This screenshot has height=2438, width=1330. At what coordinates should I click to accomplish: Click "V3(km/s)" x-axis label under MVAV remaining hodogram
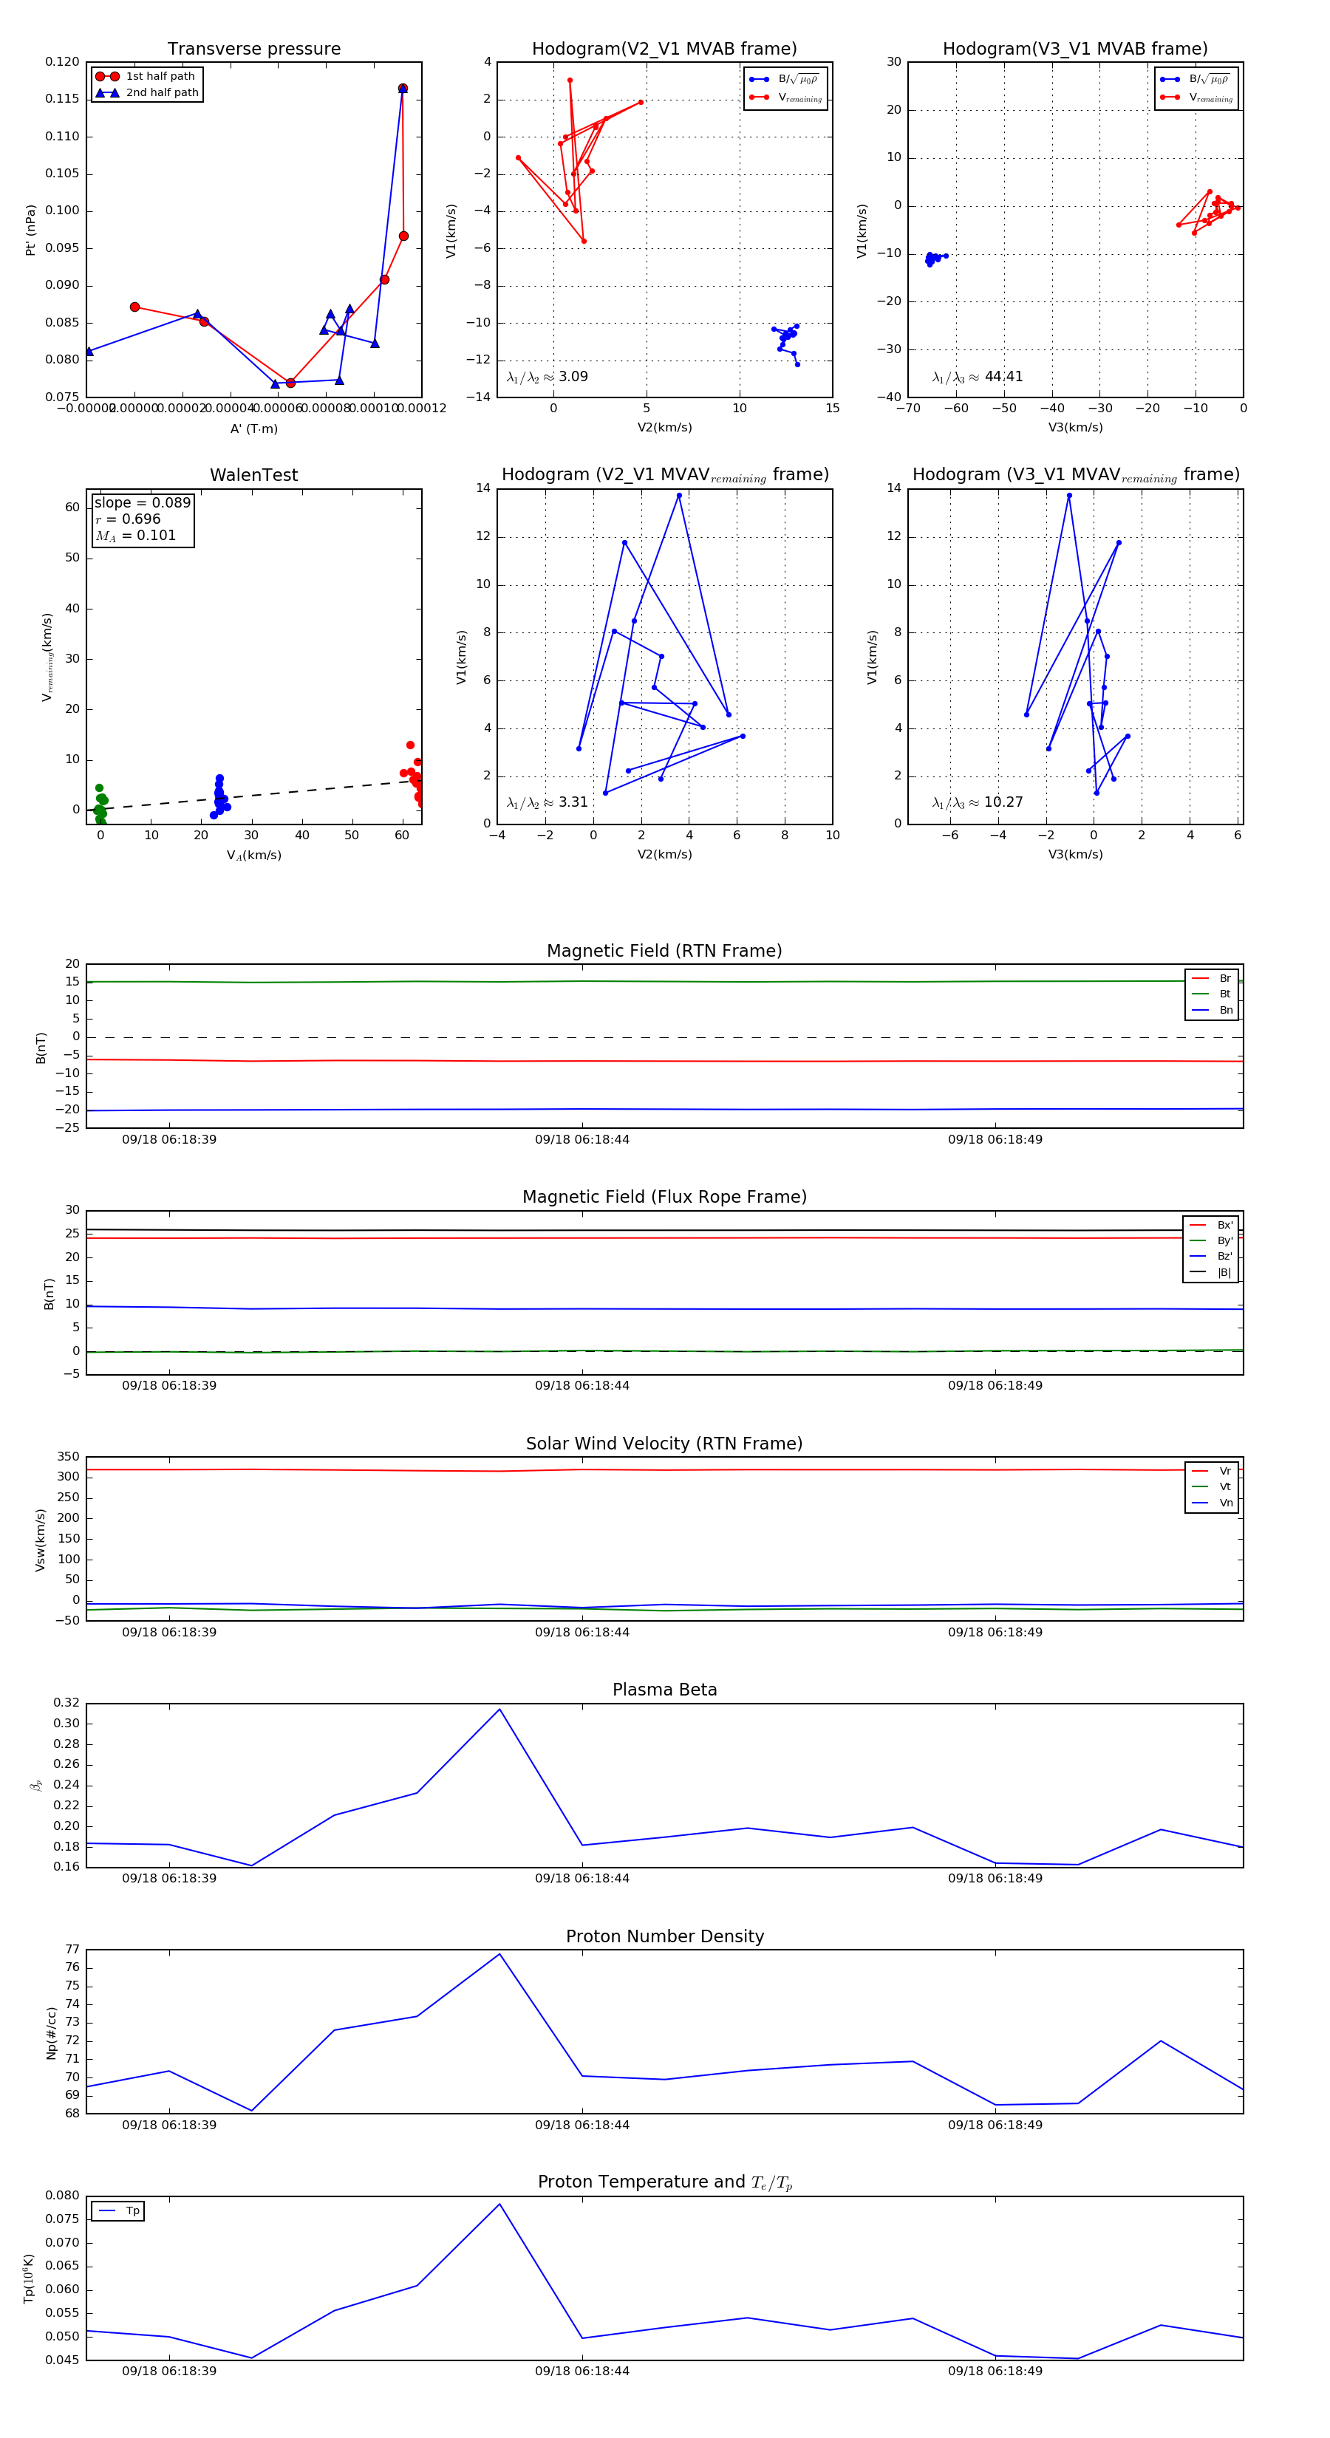pos(1075,855)
